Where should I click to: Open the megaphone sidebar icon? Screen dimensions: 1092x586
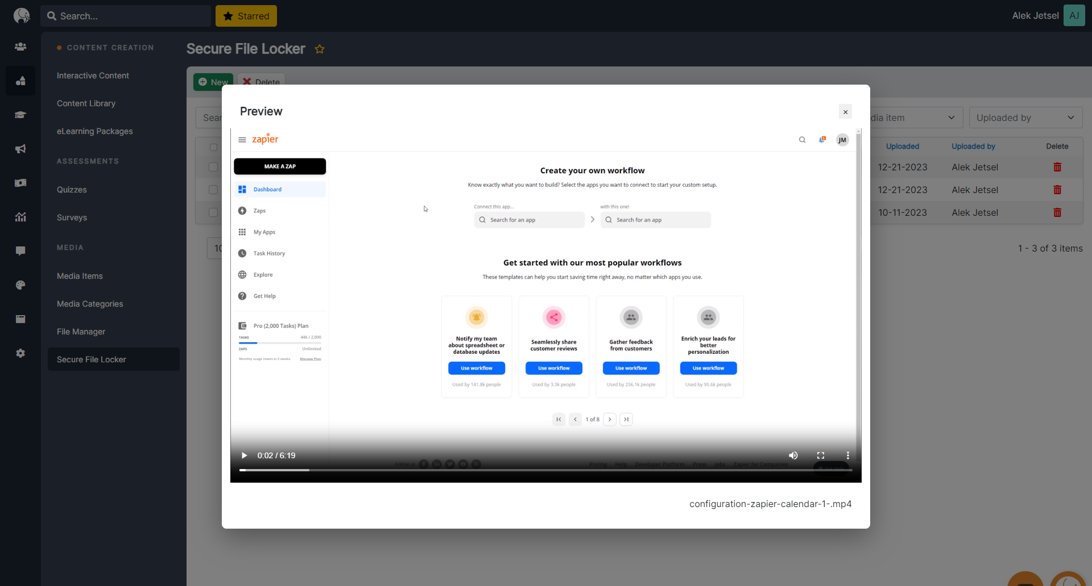pos(20,149)
